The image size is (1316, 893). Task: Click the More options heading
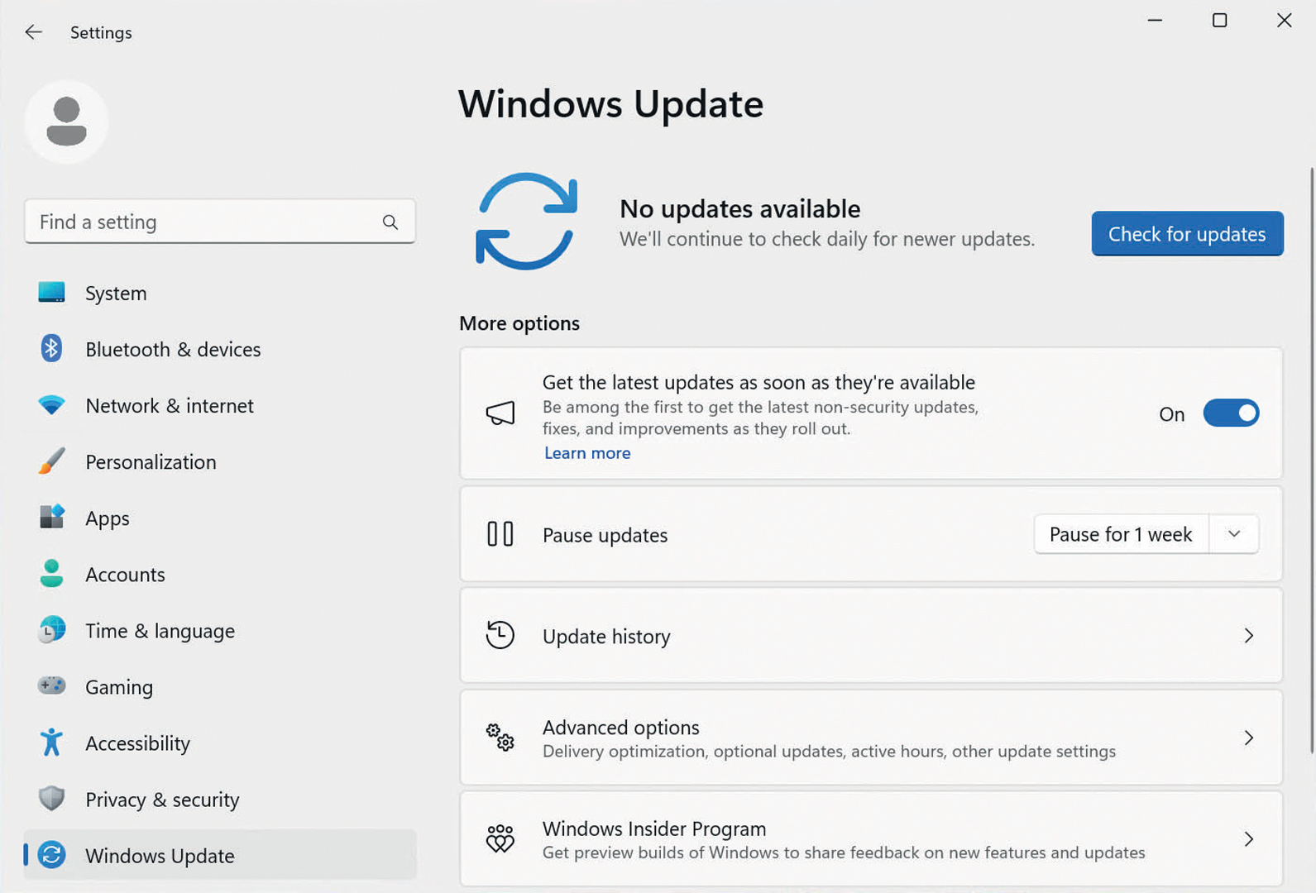[x=519, y=323]
